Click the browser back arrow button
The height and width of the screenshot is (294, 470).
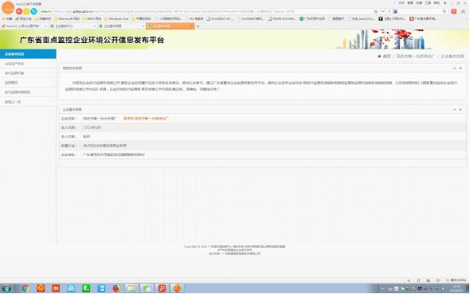19,11
